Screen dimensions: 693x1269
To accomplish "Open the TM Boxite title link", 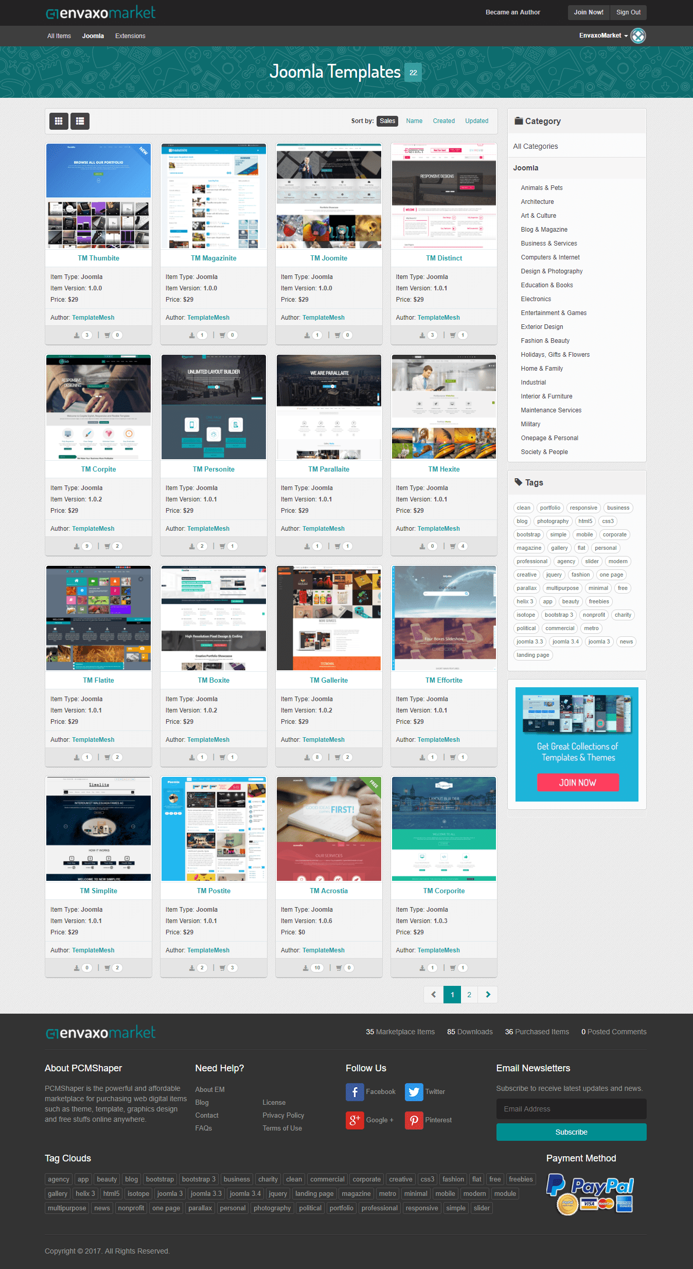I will pos(214,680).
